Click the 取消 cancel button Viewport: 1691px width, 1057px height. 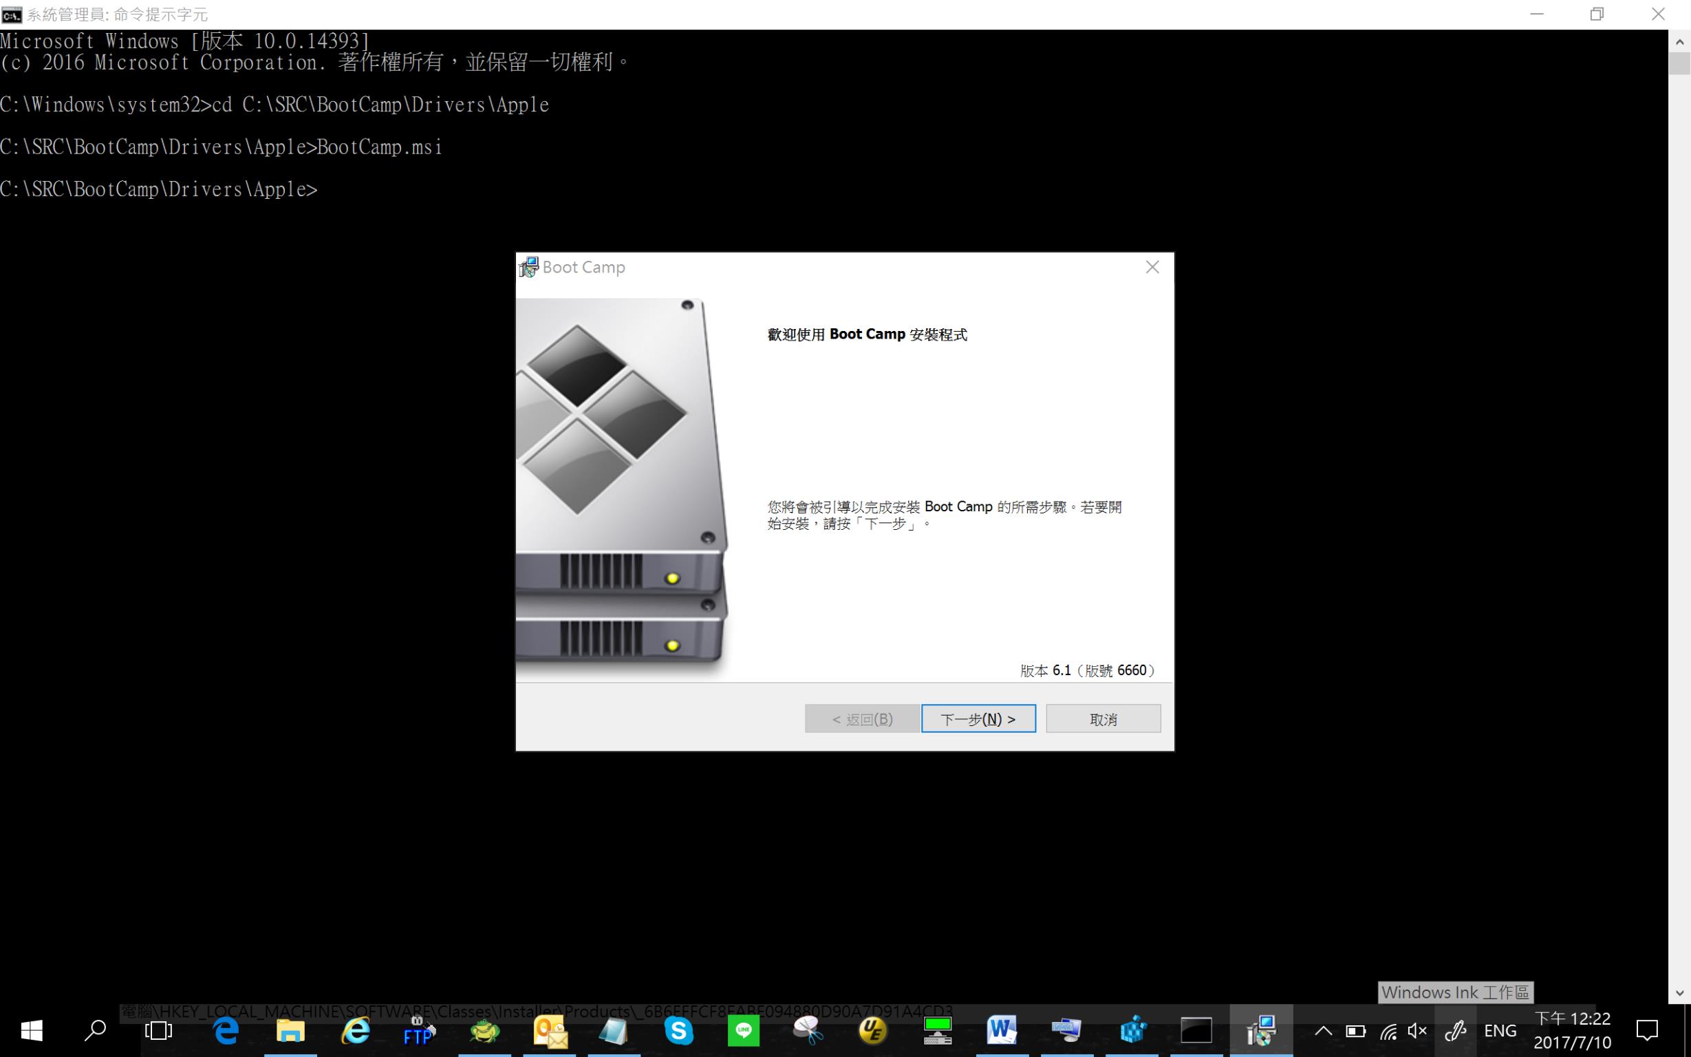point(1103,718)
